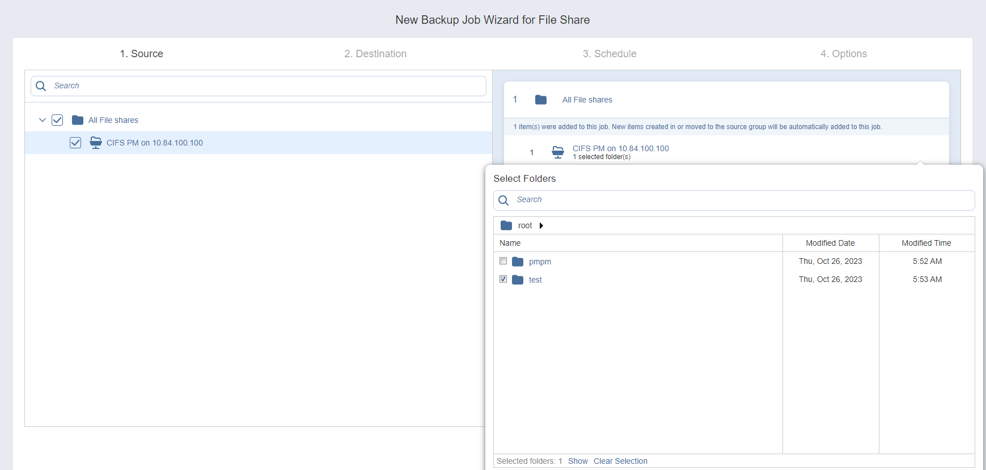
Task: Click the test folder icon
Action: coord(518,280)
